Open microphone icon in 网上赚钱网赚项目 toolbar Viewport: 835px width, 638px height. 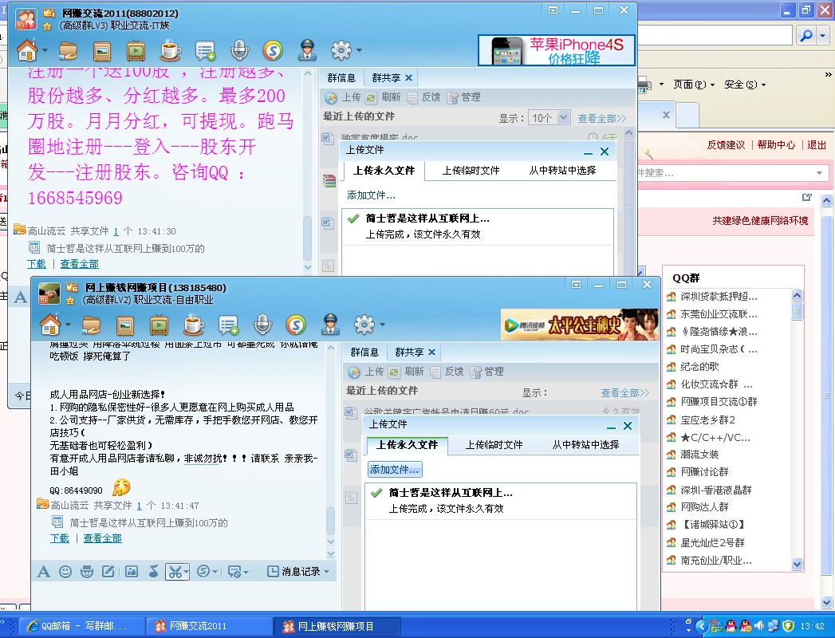pos(262,325)
